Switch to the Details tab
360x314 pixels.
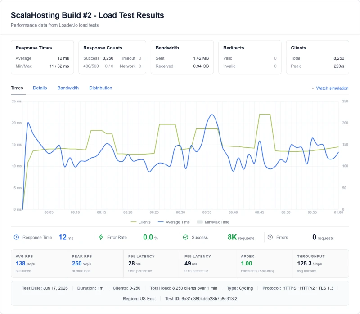[40, 88]
